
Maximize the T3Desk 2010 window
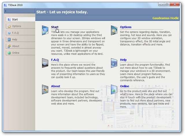167,5
